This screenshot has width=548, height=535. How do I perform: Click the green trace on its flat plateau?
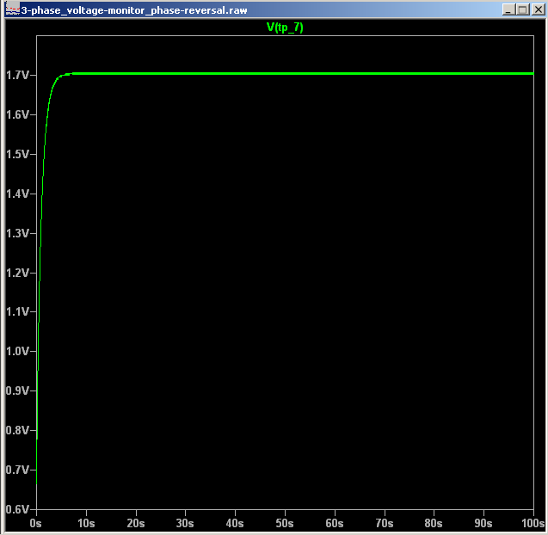[303, 73]
